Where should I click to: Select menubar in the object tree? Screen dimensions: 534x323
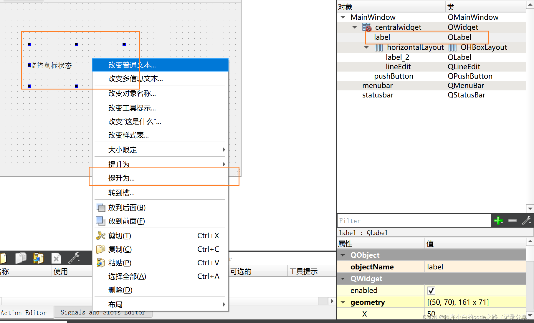pyautogui.click(x=431, y=86)
